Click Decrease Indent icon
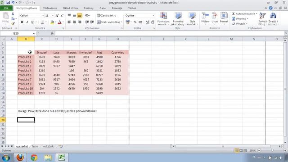Viewport: 288px width, 162px height. click(87, 22)
